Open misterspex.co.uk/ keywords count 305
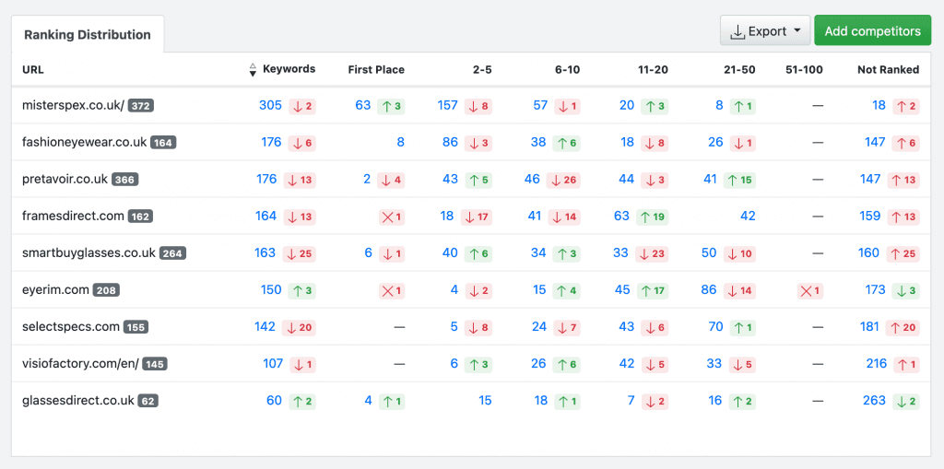 (x=270, y=105)
